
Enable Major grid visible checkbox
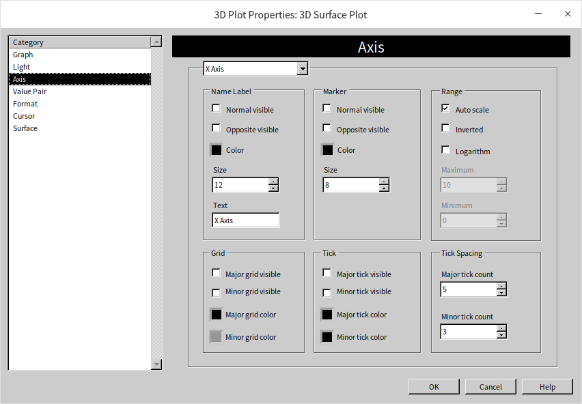pos(217,273)
